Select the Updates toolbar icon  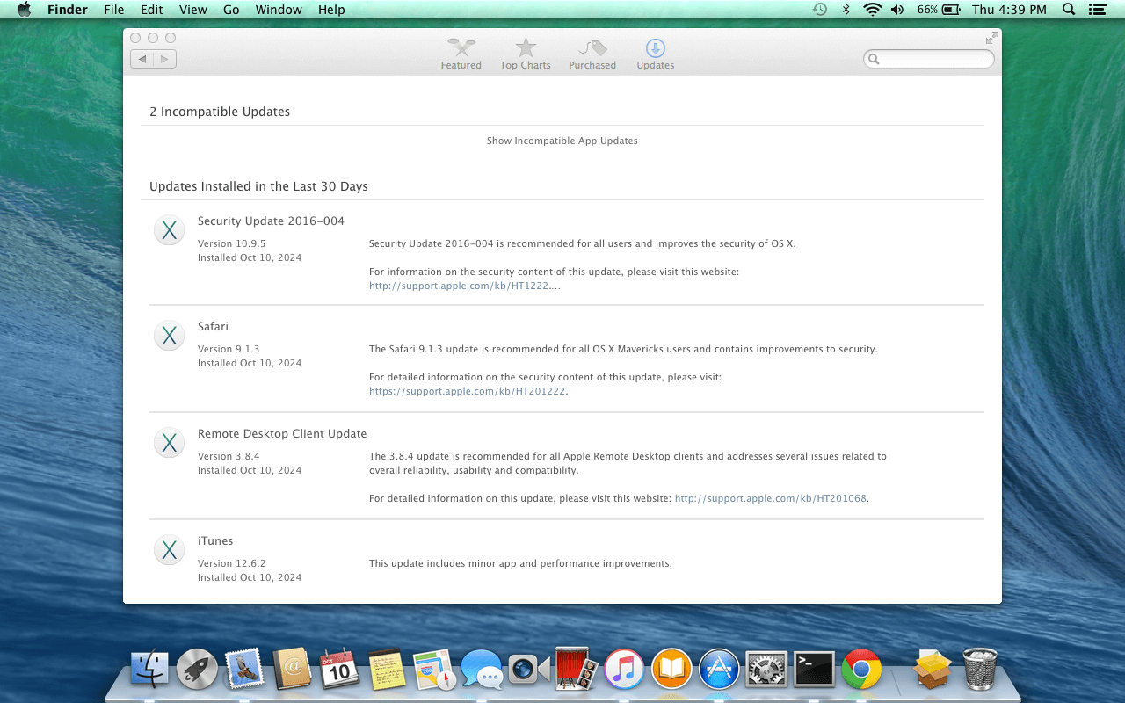pos(655,54)
